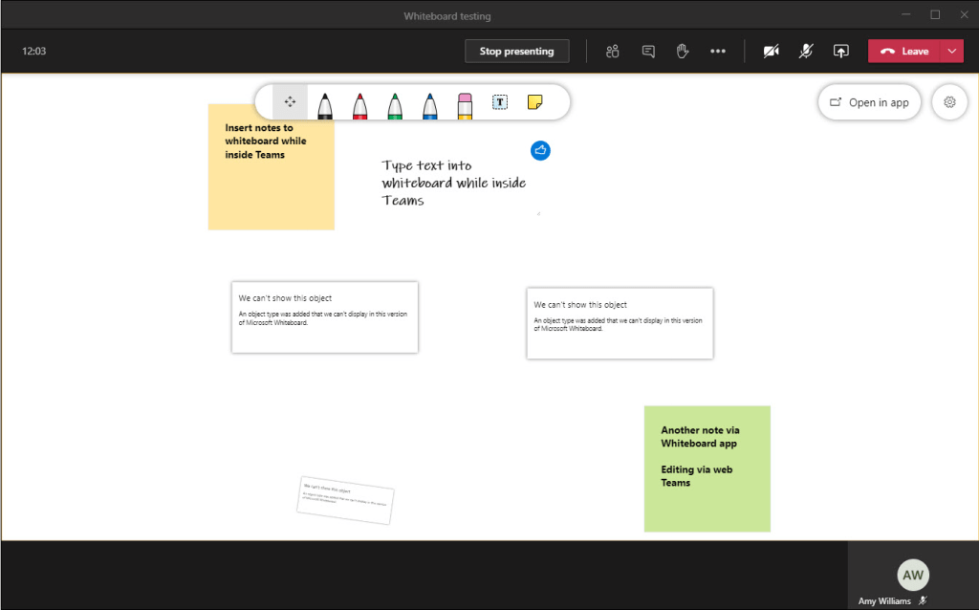Screen dimensions: 979x610
Task: Pick the red pen tool
Action: tap(360, 103)
